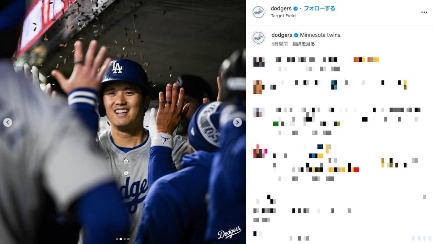Image resolution: width=434 pixels, height=244 pixels.
Task: Click the verified badge in caption
Action: point(296,35)
